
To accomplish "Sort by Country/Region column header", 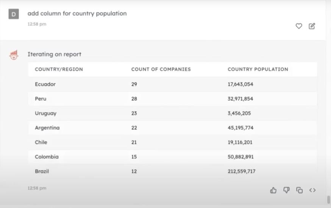I will point(59,69).
